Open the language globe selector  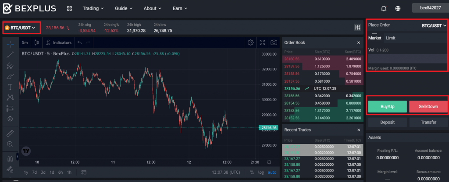398,9
